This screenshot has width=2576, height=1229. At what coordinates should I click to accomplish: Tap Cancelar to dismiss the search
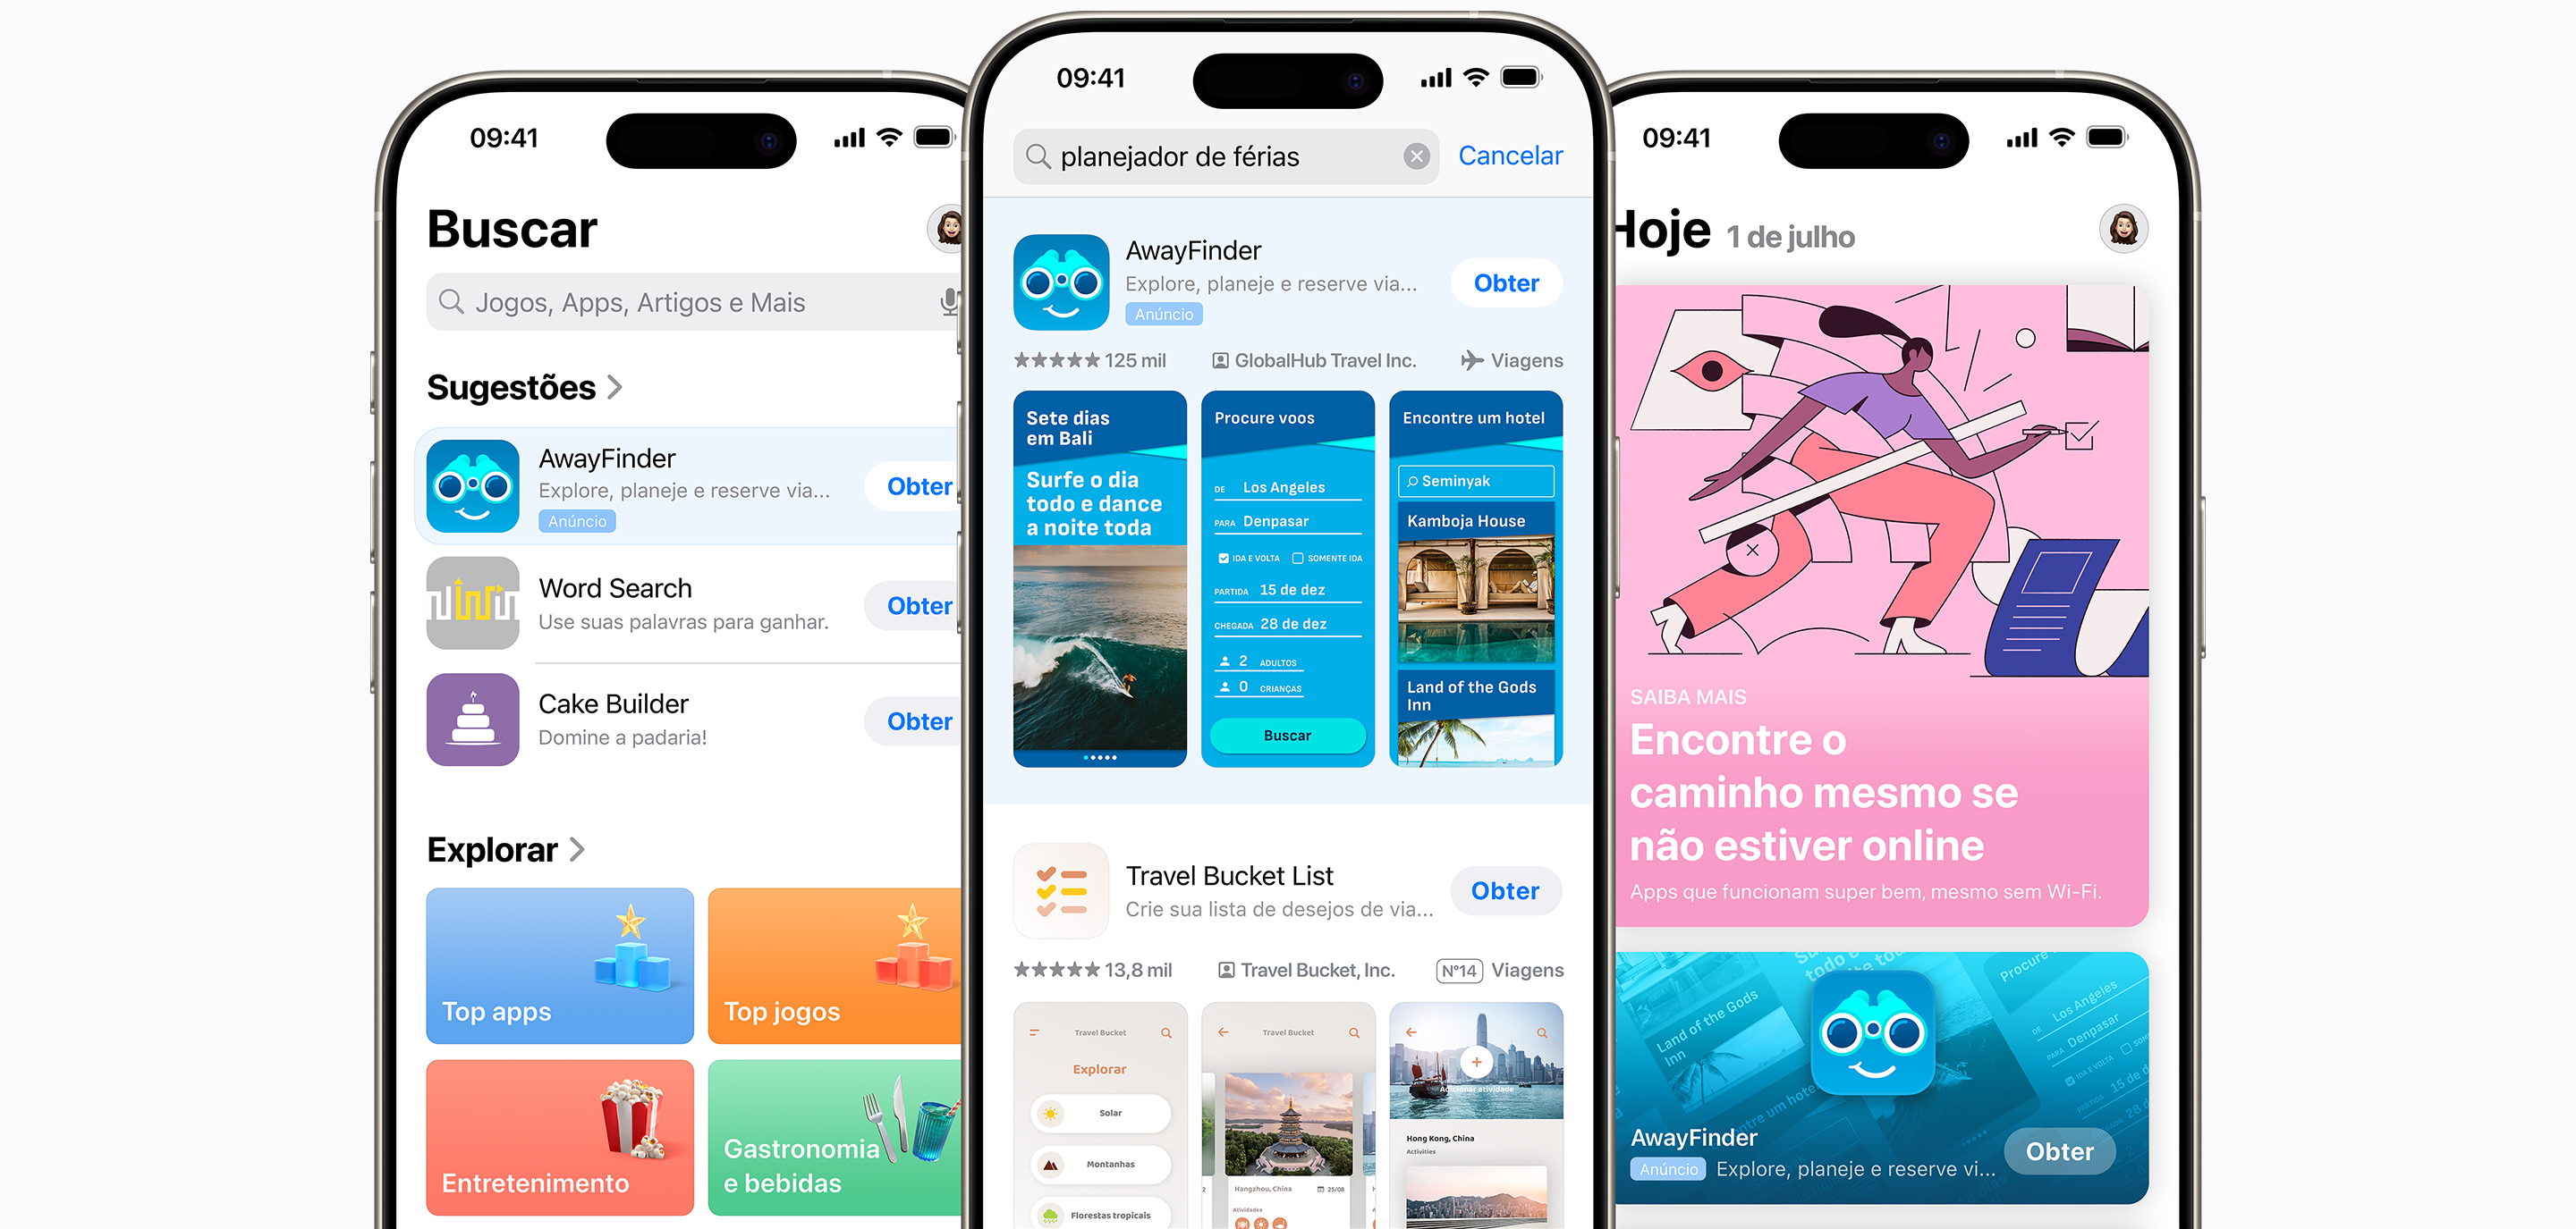(x=1508, y=156)
